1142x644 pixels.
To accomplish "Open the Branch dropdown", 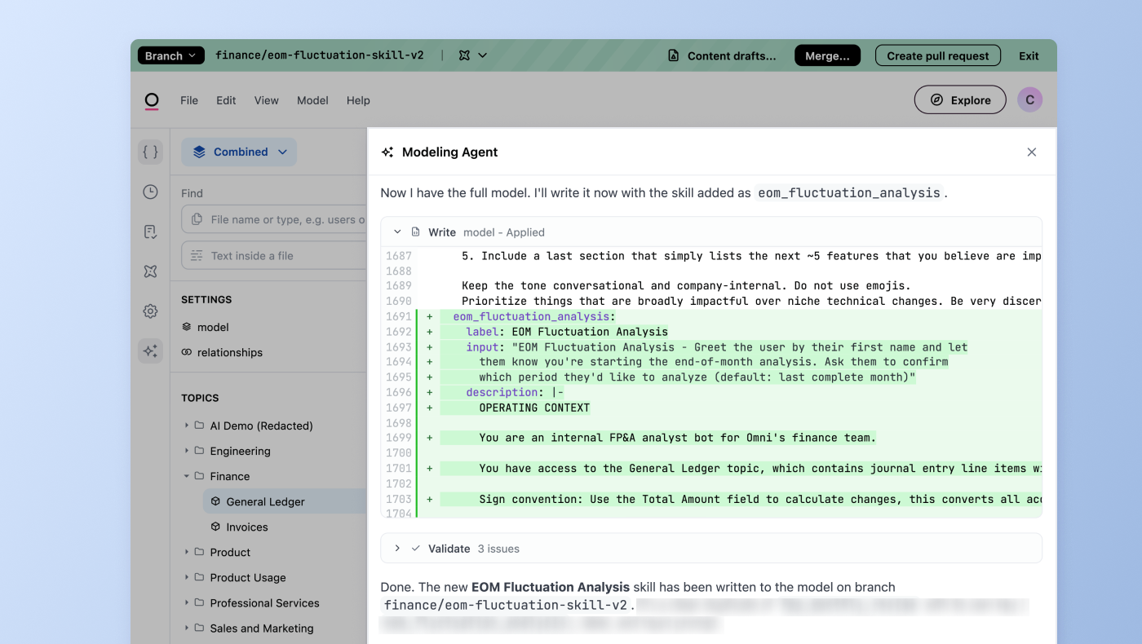I will (170, 55).
